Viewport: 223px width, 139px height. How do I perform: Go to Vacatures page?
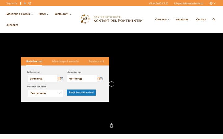tap(182, 19)
